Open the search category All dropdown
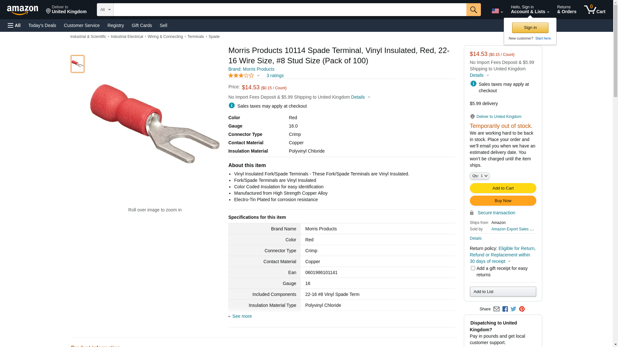 point(105,10)
